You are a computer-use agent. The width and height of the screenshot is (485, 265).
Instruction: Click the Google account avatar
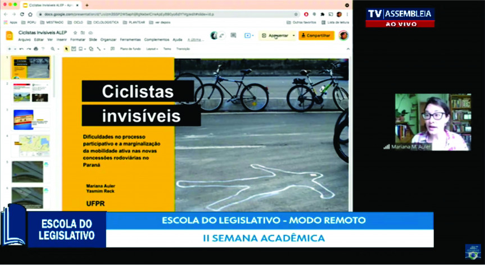[343, 35]
